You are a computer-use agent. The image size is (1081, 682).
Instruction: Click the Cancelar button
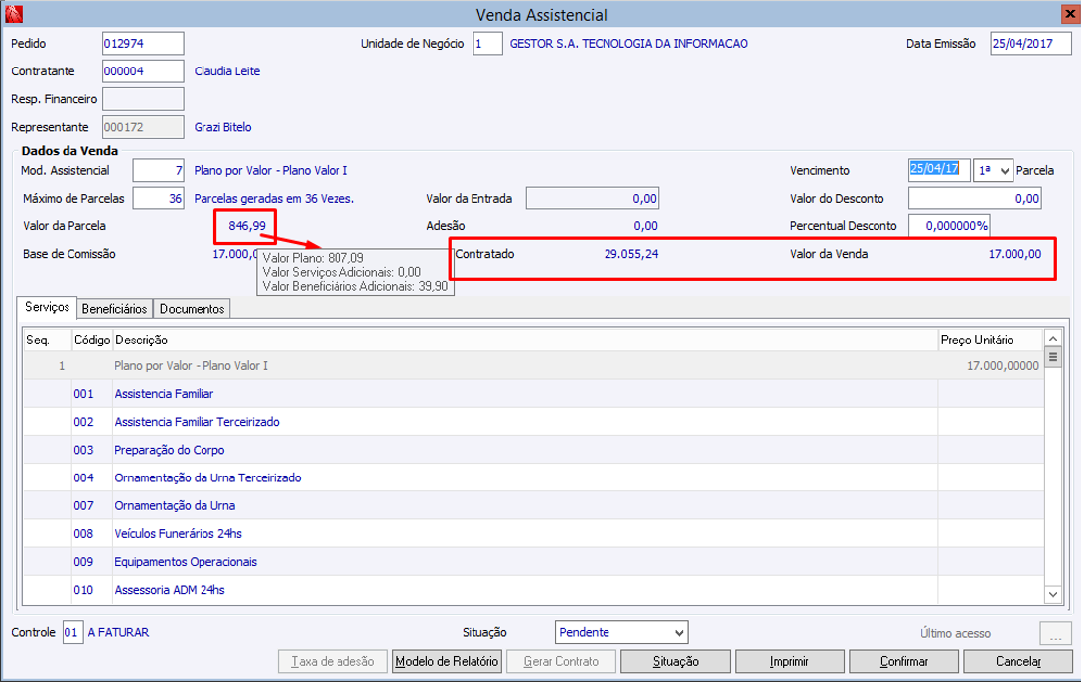click(1017, 661)
